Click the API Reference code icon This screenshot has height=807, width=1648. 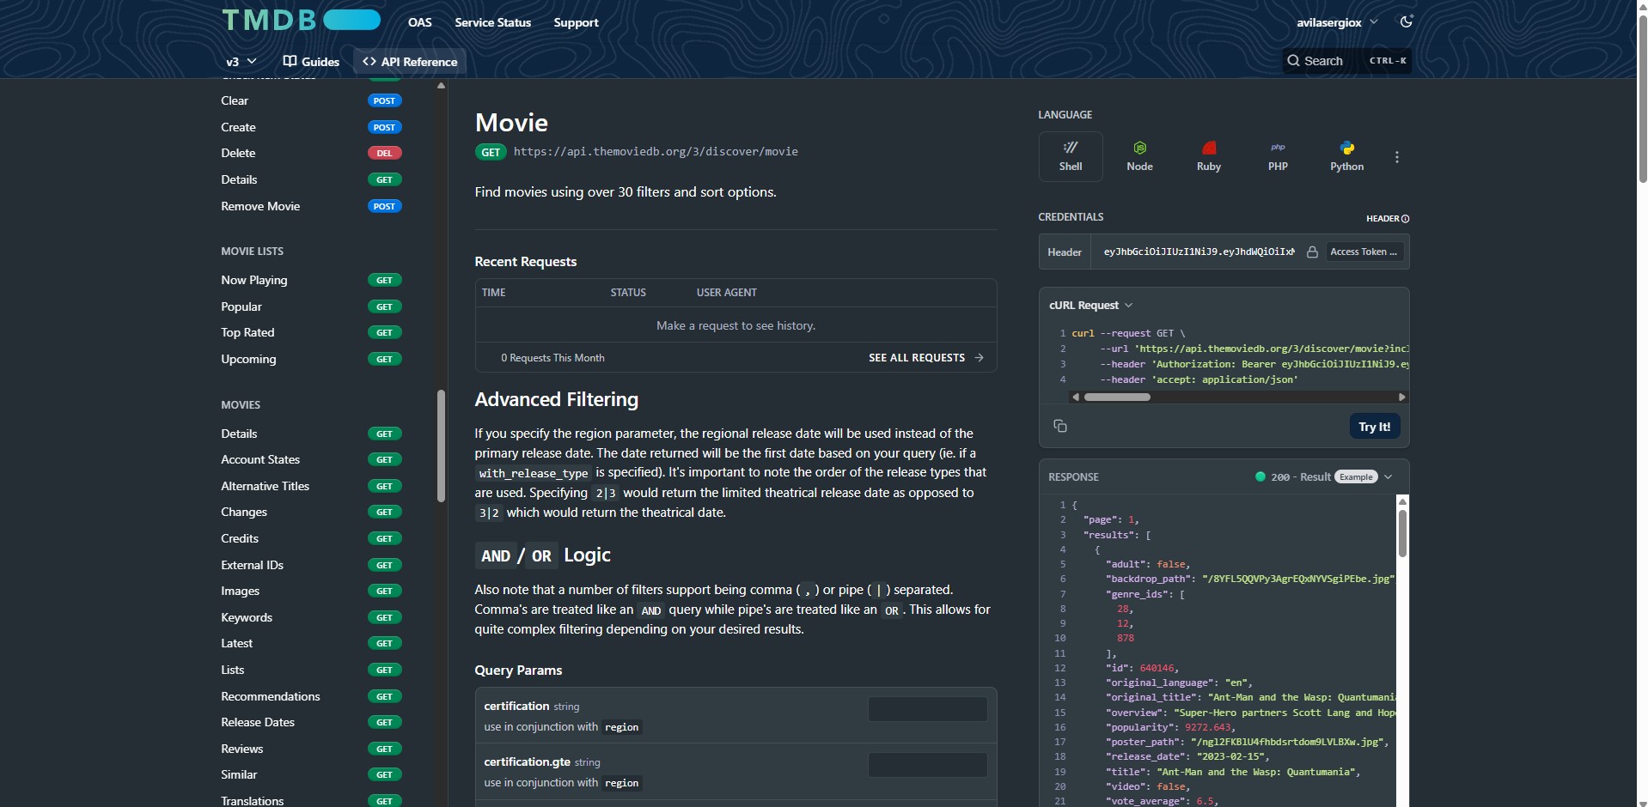coord(369,61)
